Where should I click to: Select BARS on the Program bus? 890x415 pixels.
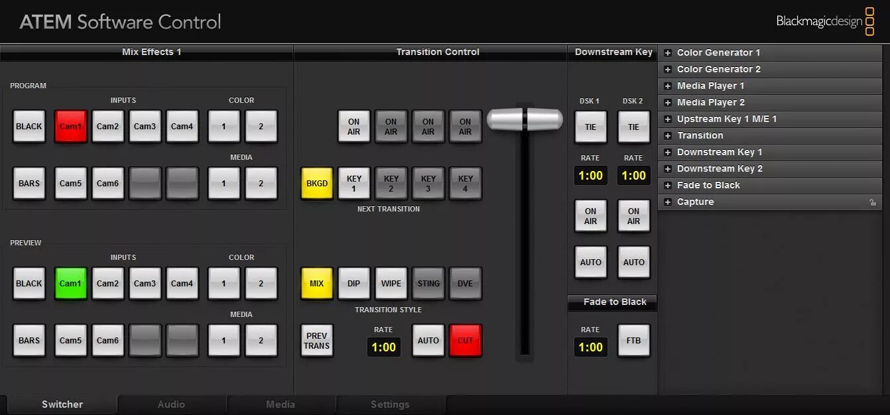tap(29, 183)
